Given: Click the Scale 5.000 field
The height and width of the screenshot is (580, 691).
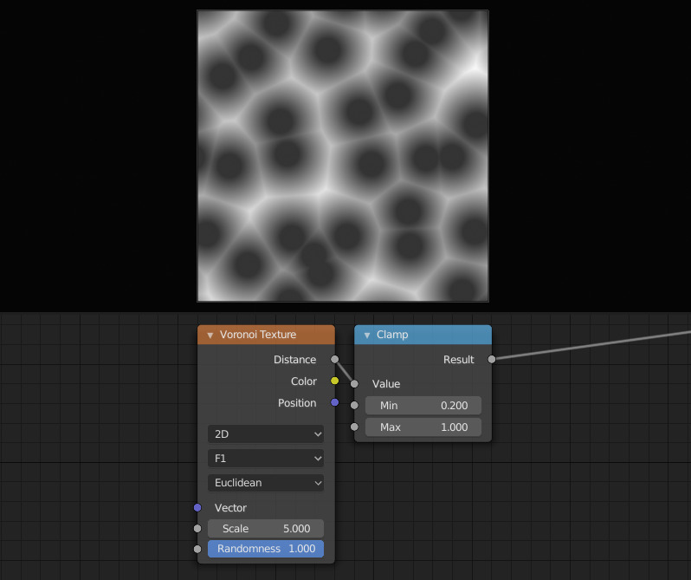Looking at the screenshot, I should tap(266, 528).
